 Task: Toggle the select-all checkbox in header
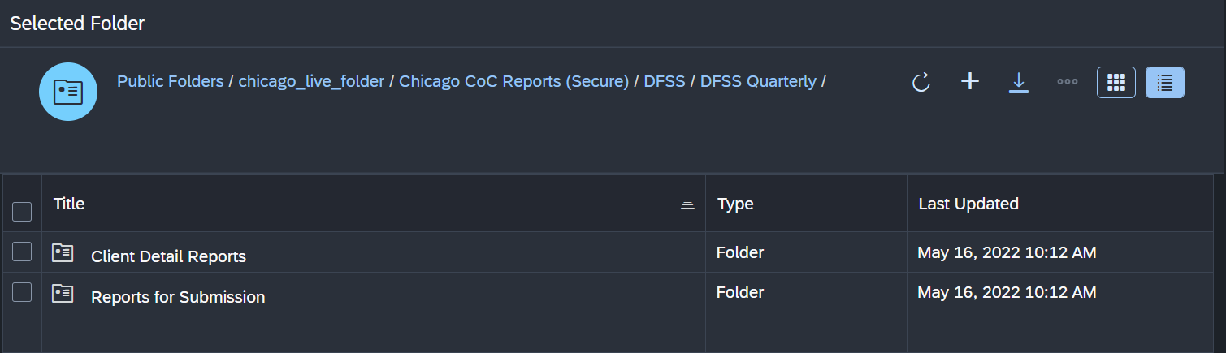tap(22, 212)
